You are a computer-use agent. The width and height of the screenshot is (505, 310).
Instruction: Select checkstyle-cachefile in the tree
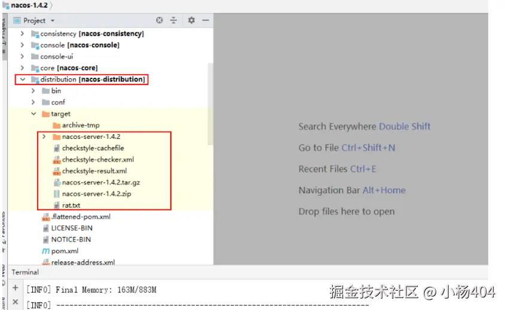pyautogui.click(x=93, y=148)
